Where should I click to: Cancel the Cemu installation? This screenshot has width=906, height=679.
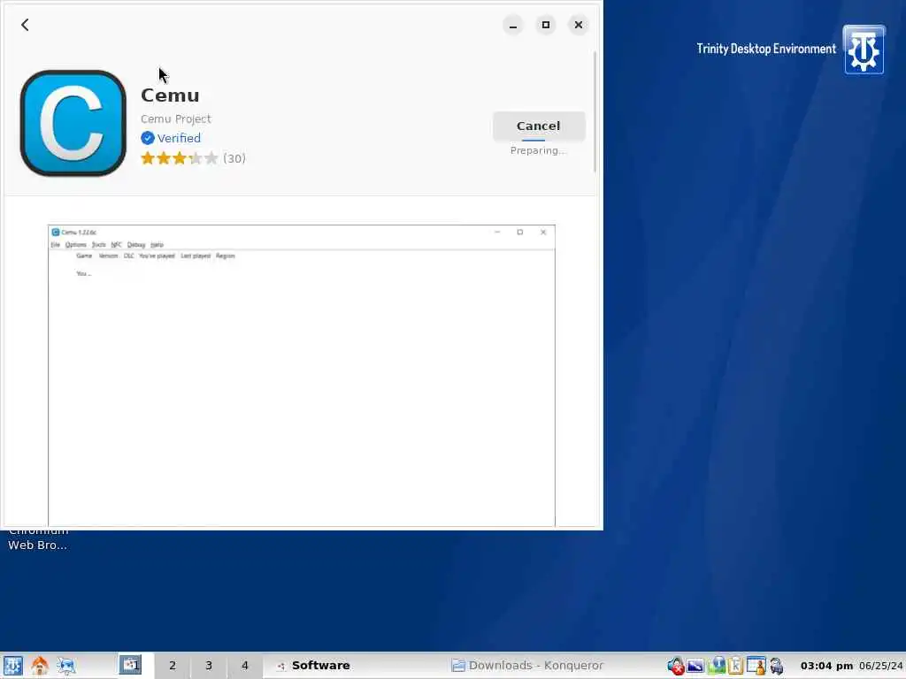(539, 126)
